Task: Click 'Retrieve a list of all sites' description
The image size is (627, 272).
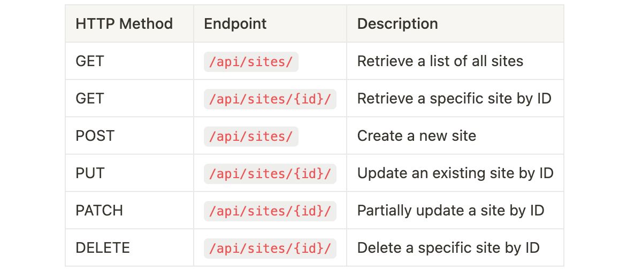Action: 440,61
